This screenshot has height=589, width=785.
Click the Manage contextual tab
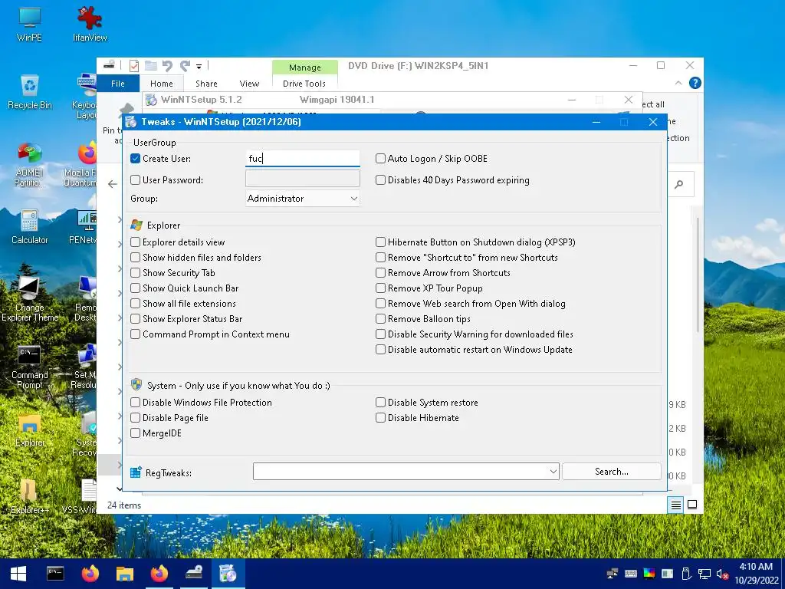[x=305, y=67]
